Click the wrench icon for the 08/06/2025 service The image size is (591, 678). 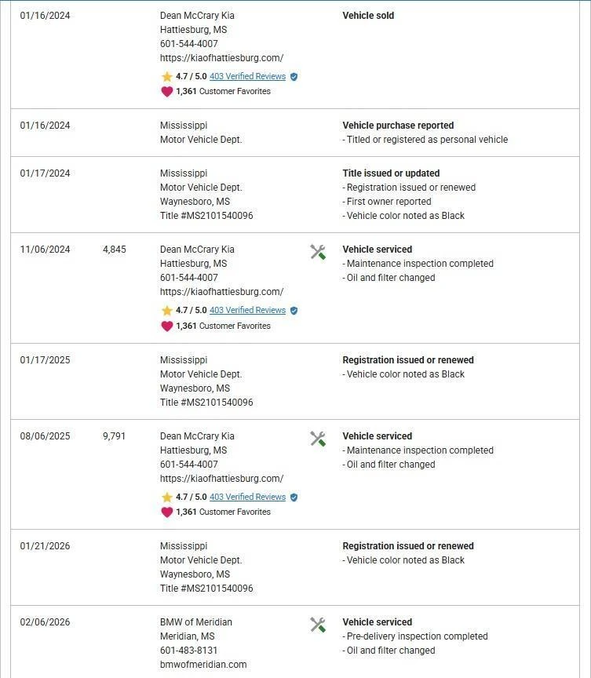click(318, 439)
